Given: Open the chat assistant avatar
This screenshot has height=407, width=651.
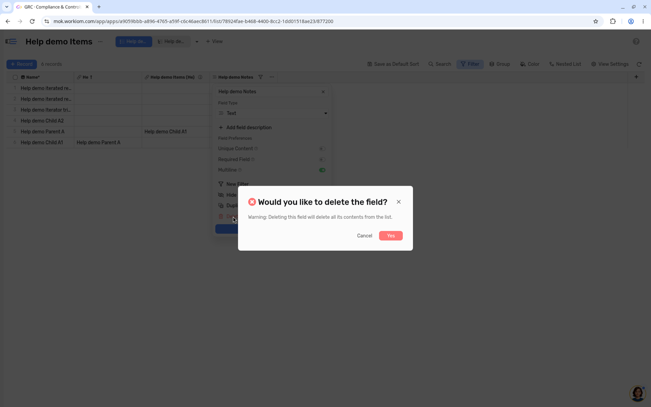Looking at the screenshot, I should coord(638,393).
